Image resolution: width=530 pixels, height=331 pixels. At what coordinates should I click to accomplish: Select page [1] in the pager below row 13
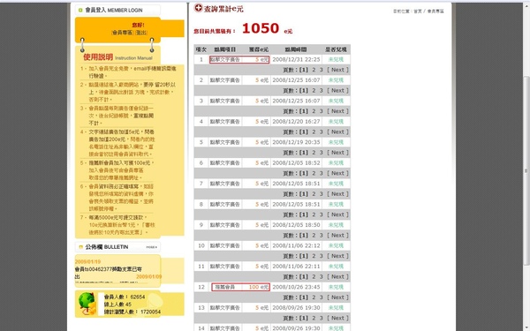coord(304,318)
